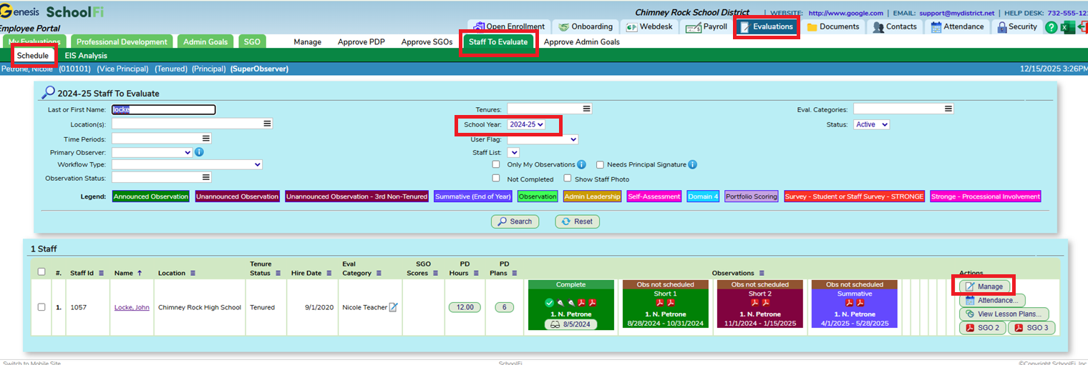
Task: Open the support@mydistrict.net email link
Action: (957, 13)
